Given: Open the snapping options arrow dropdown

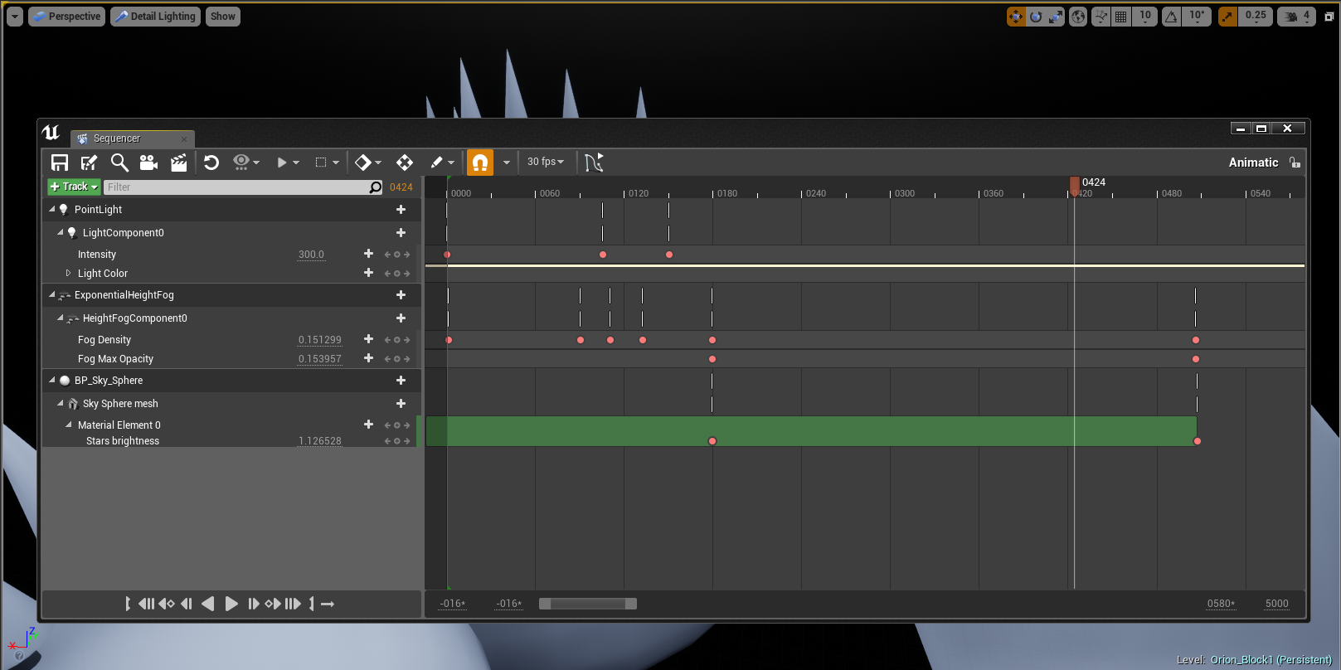Looking at the screenshot, I should pos(506,163).
